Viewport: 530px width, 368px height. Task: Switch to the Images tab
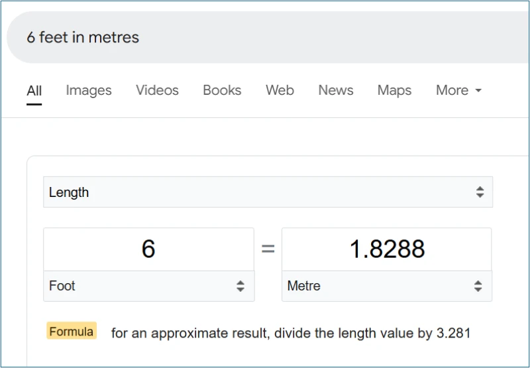coord(89,90)
